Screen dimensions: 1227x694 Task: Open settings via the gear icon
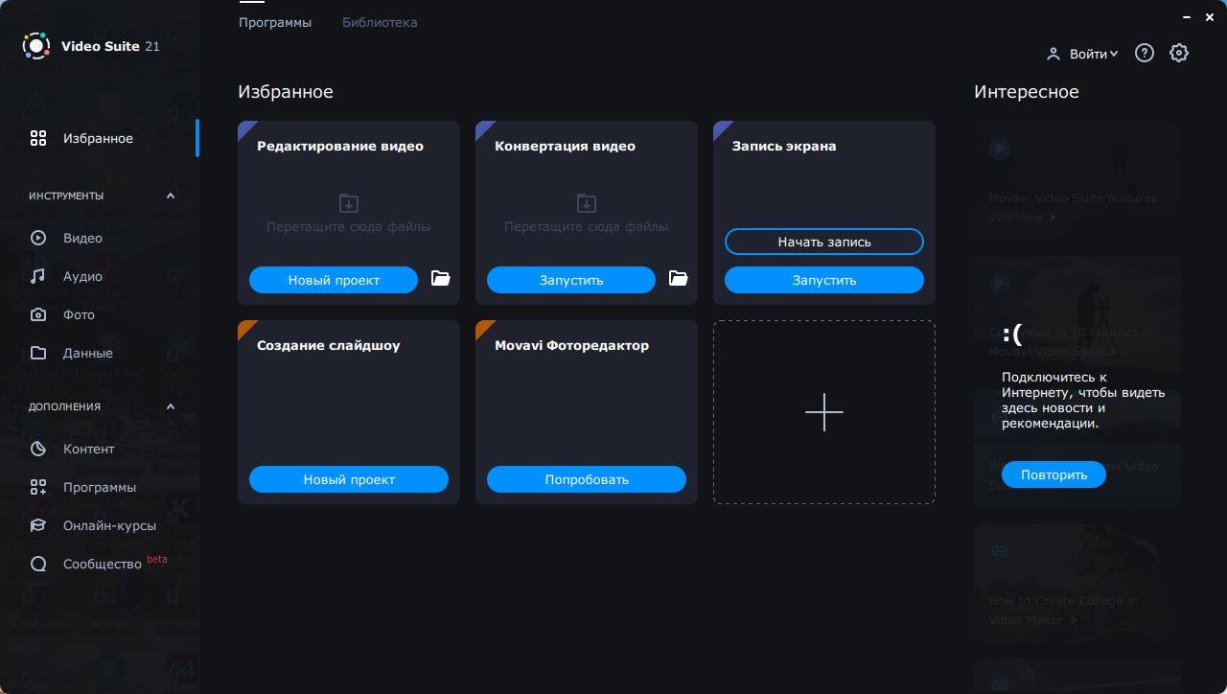coord(1179,54)
